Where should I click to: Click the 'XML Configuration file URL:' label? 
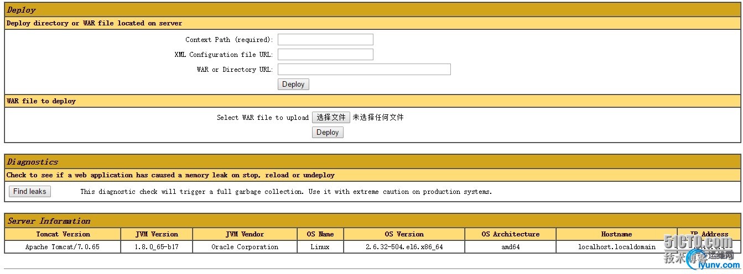tap(224, 55)
